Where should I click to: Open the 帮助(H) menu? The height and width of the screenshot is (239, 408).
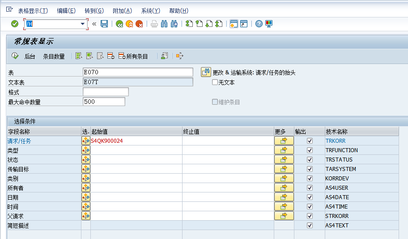179,11
